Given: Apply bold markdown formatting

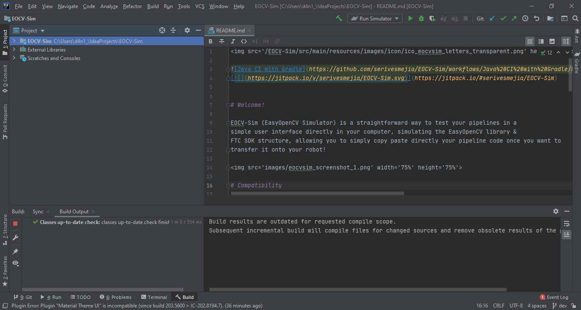Looking at the screenshot, I should pos(211,41).
